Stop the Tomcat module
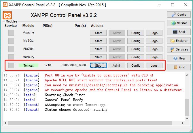The height and width of the screenshot is (133, 193). 98,65
